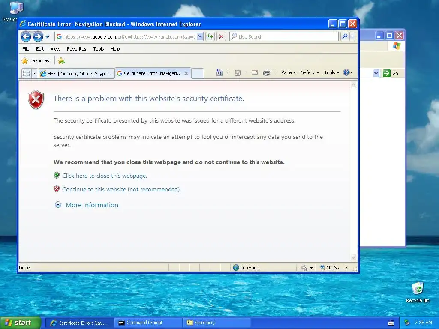Click the Stop loading X icon

click(x=221, y=37)
